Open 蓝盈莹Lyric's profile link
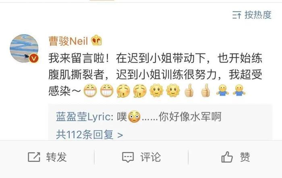 (84, 117)
